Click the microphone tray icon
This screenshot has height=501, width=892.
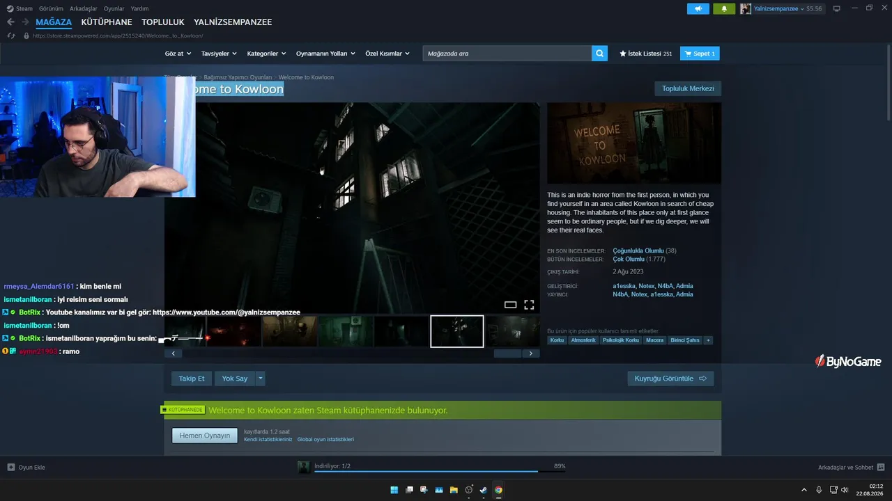click(819, 490)
